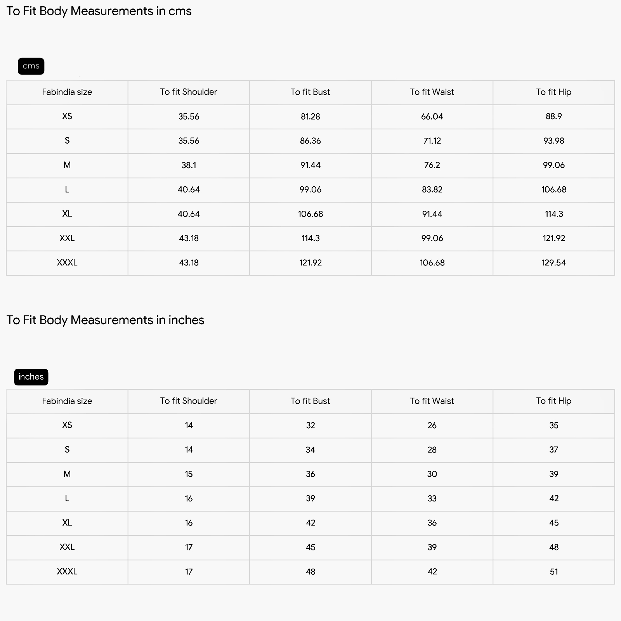Image resolution: width=621 pixels, height=621 pixels.
Task: Click the XS row label in cms table
Action: point(67,116)
